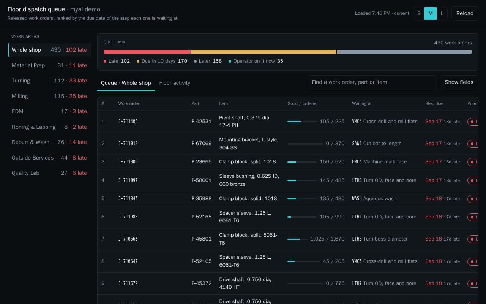Reload the dispatch queue

coord(465,13)
